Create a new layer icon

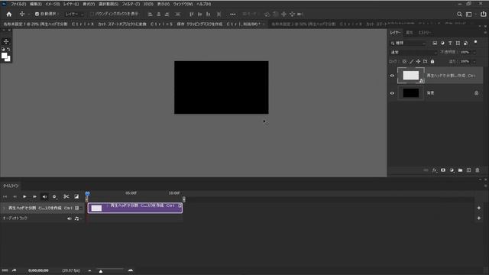[x=468, y=170]
